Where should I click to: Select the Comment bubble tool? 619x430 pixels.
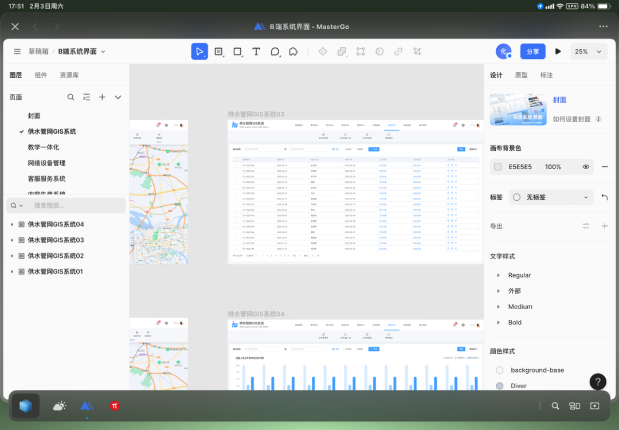pyautogui.click(x=275, y=52)
